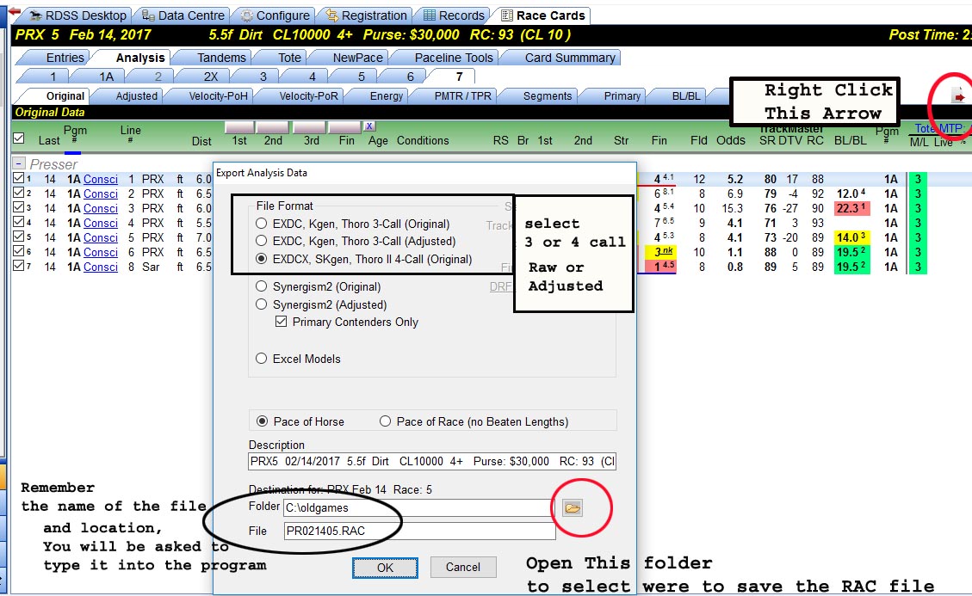Click the Description text field
Screen dimensions: 972x596
432,462
